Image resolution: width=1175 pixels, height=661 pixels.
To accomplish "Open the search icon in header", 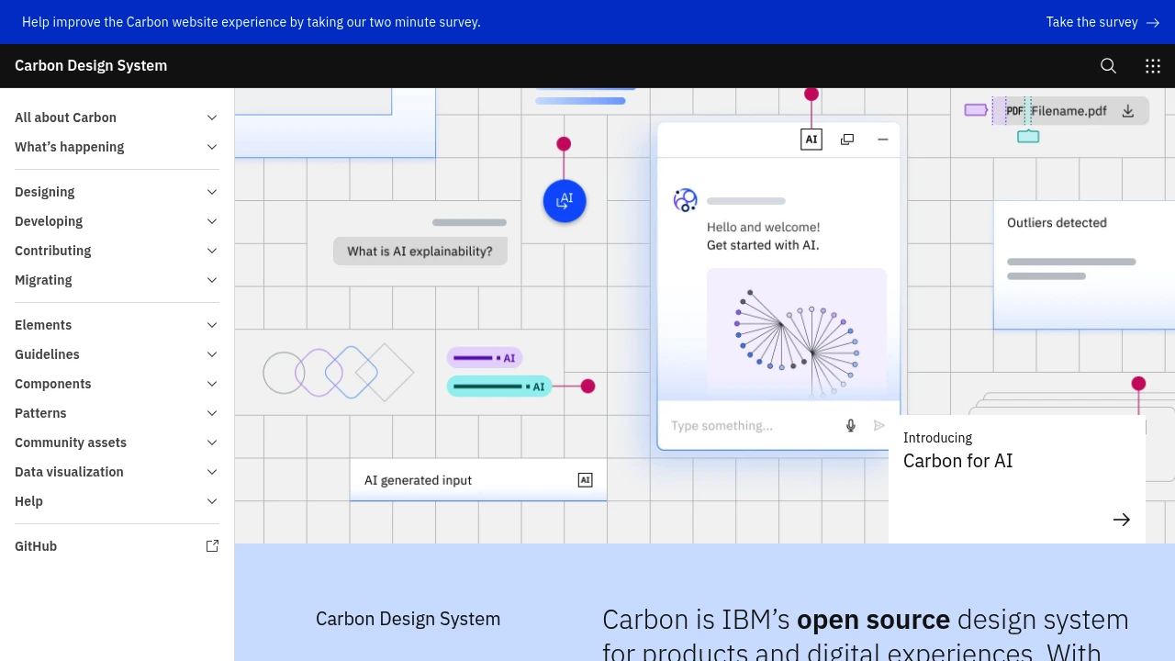I will pyautogui.click(x=1108, y=66).
